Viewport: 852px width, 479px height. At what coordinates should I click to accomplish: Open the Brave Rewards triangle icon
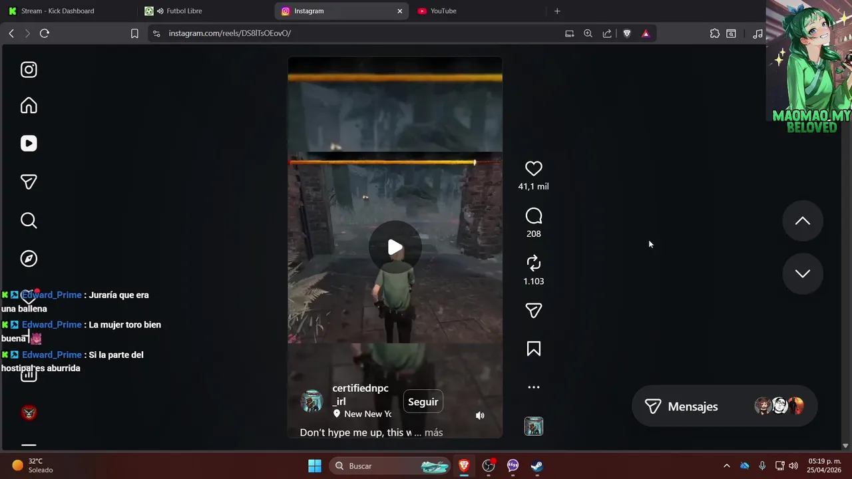click(646, 33)
